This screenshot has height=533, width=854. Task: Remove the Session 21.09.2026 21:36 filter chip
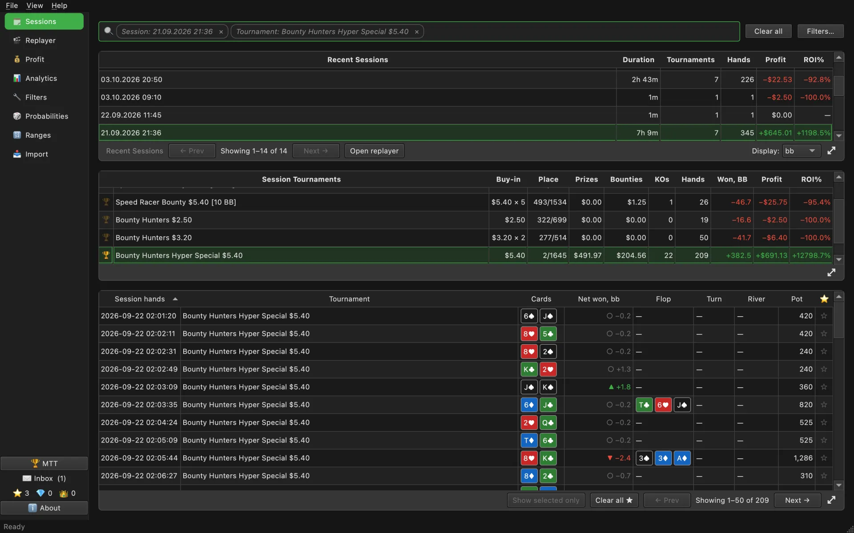click(221, 32)
